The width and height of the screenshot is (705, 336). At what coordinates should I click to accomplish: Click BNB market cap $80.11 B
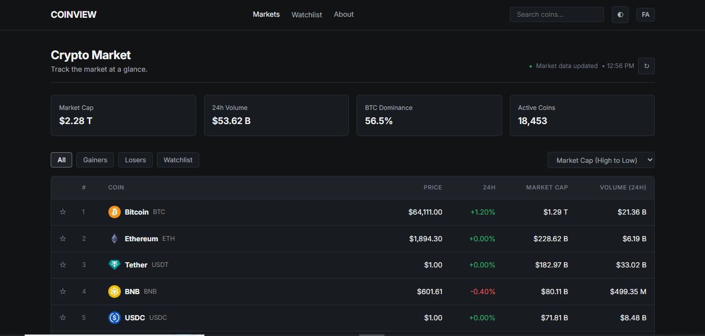tap(554, 292)
